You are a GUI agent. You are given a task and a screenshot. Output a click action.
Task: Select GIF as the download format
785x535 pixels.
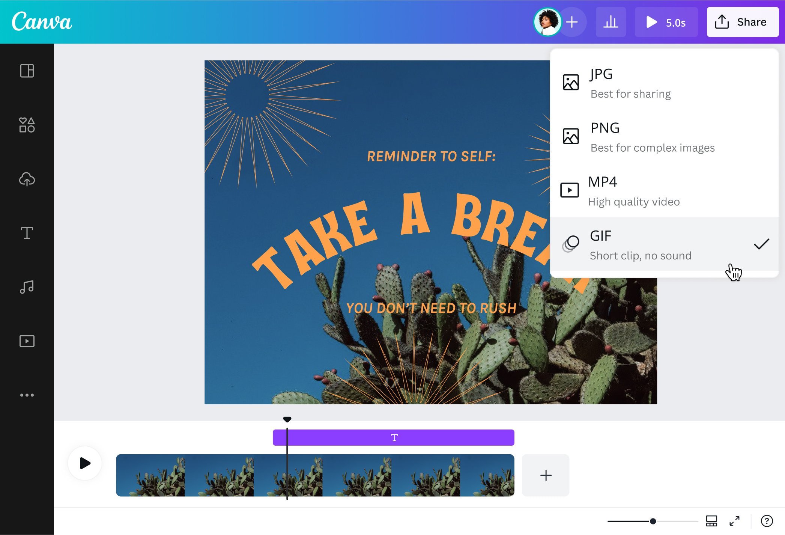(x=638, y=244)
